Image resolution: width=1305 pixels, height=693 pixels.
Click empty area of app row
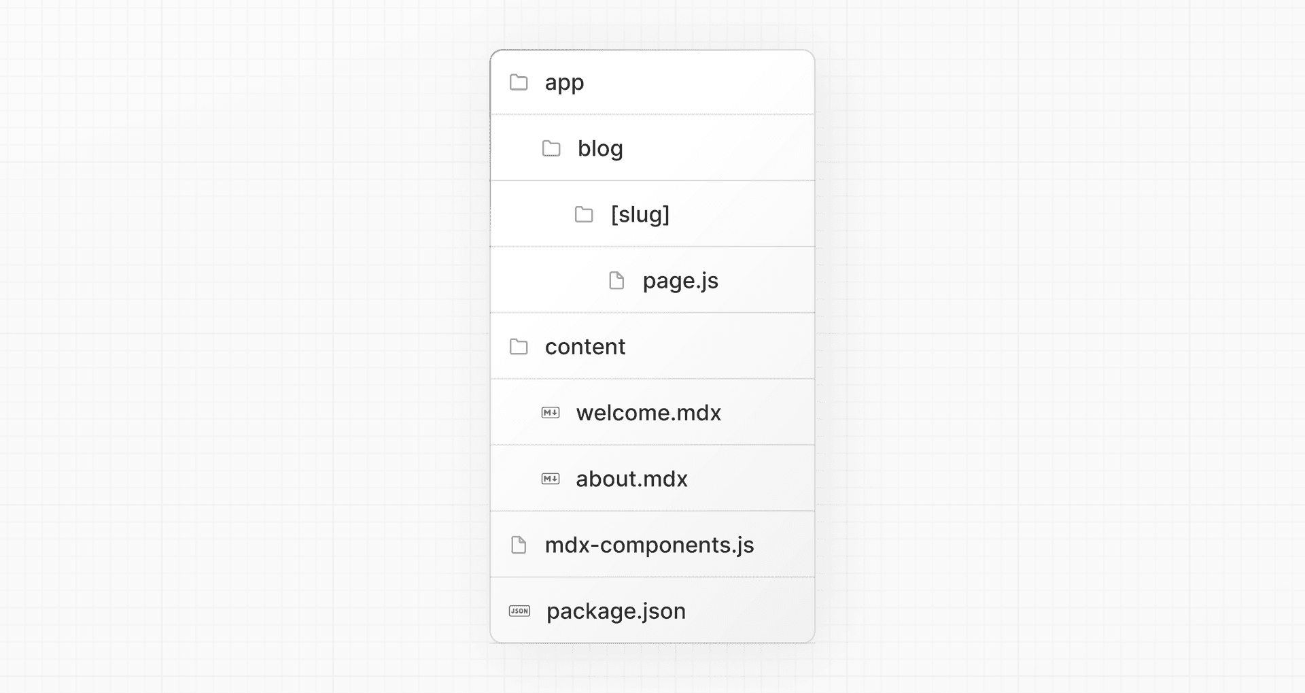(700, 82)
